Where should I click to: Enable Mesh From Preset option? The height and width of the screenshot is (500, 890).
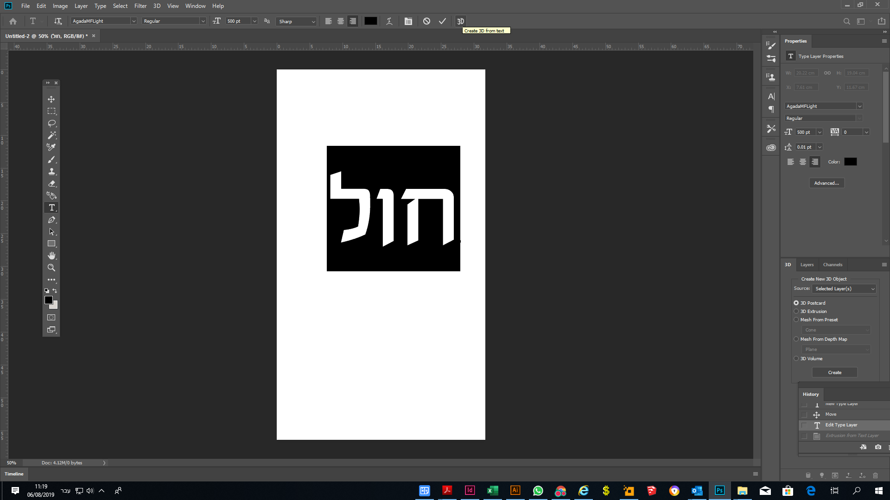tap(796, 319)
